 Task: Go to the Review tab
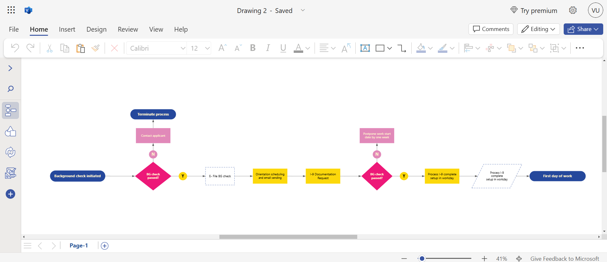(x=128, y=29)
